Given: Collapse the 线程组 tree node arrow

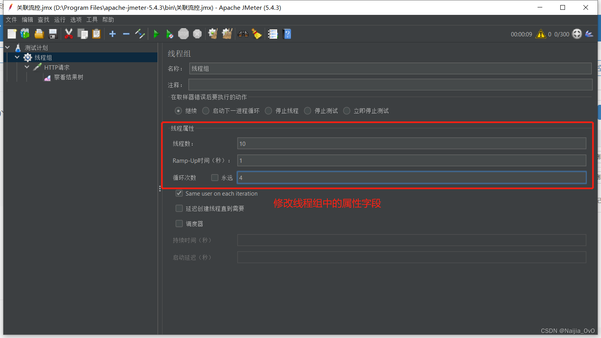Looking at the screenshot, I should (x=17, y=57).
